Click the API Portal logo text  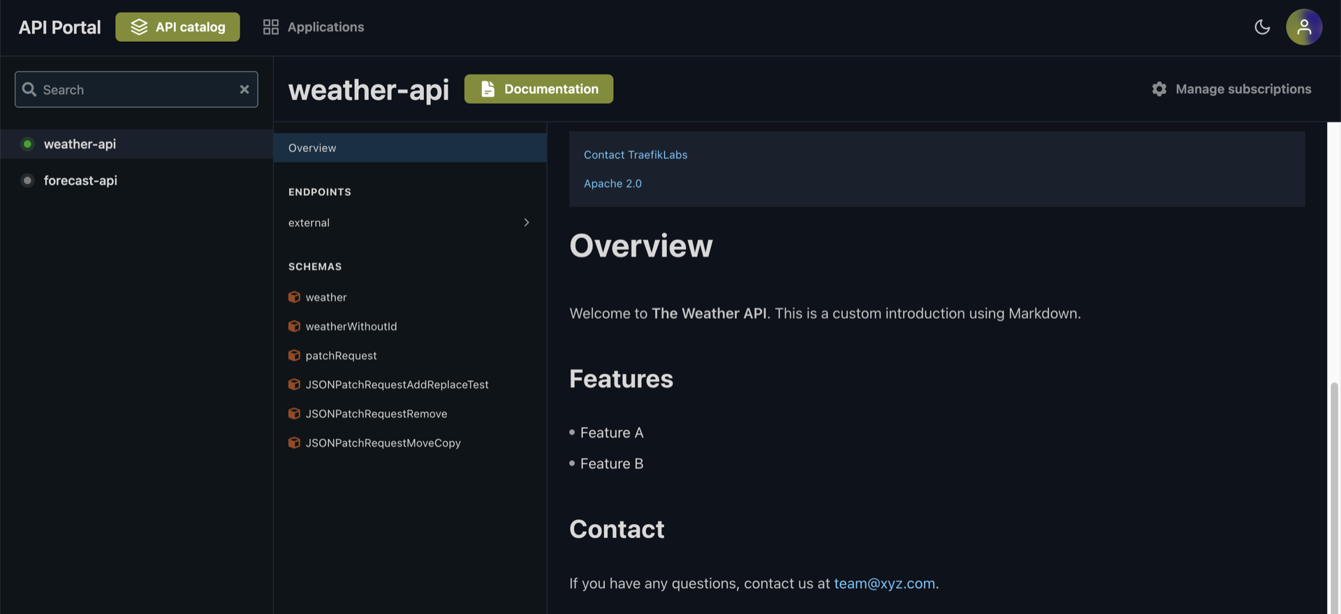click(x=59, y=27)
